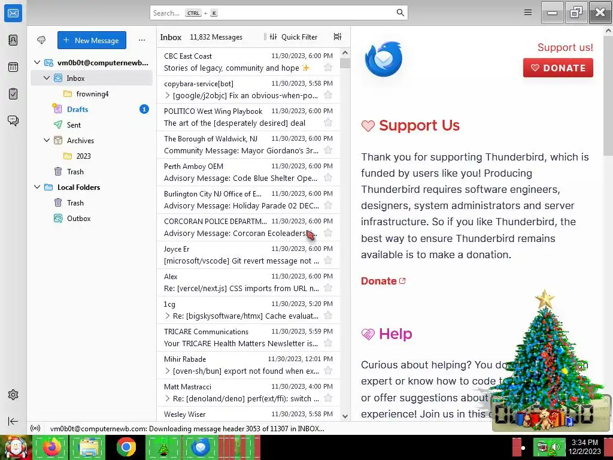Click the content pane scrollbar thumb
Screen dimensions: 613x460
(x=608, y=96)
